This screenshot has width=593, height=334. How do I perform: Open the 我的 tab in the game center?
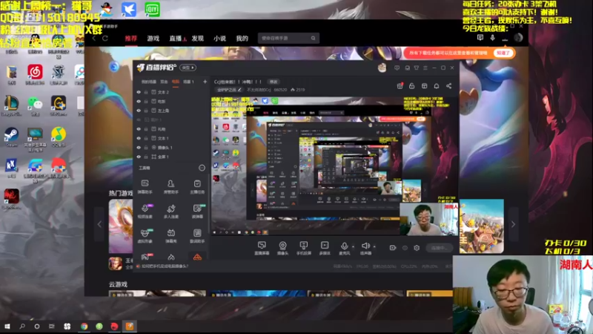tap(242, 39)
